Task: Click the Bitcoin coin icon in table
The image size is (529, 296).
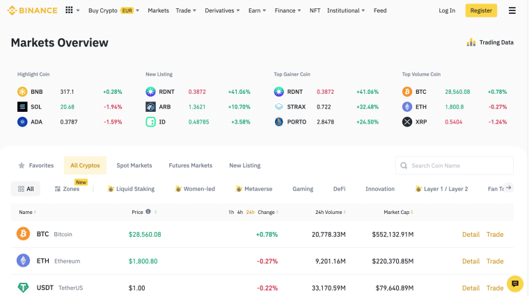Action: tap(23, 233)
